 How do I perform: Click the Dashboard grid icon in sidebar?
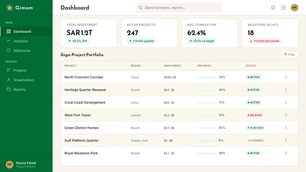[x=8, y=31]
